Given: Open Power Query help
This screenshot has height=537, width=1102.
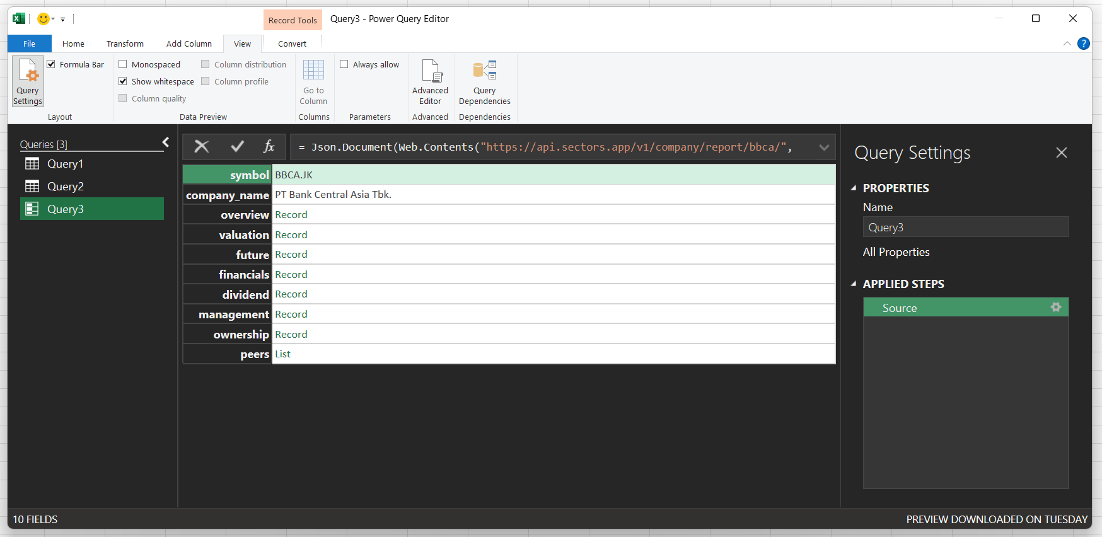Looking at the screenshot, I should (1084, 43).
